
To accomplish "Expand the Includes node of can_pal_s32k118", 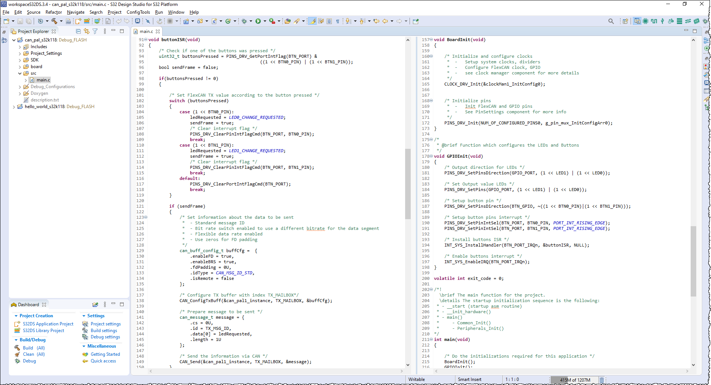I will 21,47.
